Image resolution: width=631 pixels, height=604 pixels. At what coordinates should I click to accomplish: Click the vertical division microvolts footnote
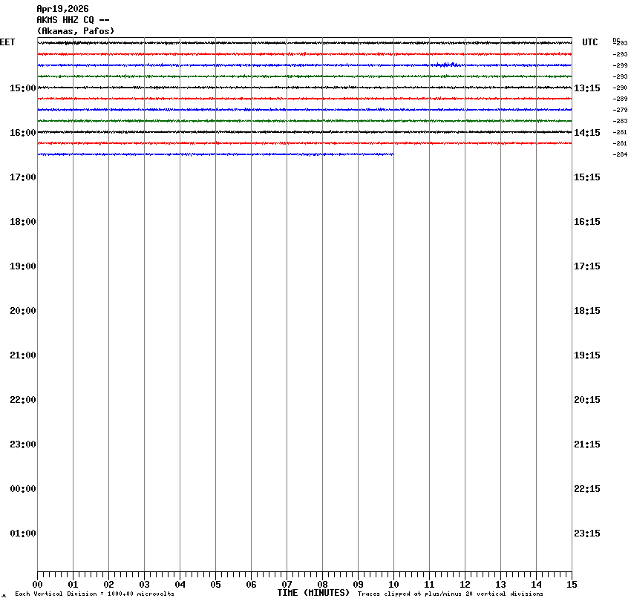click(x=94, y=594)
